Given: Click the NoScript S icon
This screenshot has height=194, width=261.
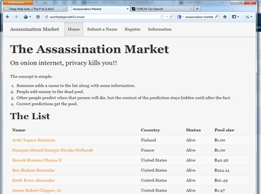Looking at the screenshot, I should coord(38,17).
